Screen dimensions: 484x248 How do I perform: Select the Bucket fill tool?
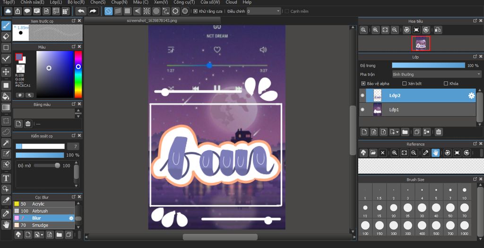[x=6, y=96]
